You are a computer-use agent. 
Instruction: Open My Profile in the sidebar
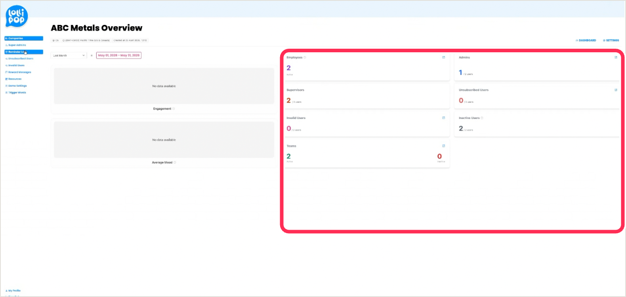pyautogui.click(x=13, y=291)
